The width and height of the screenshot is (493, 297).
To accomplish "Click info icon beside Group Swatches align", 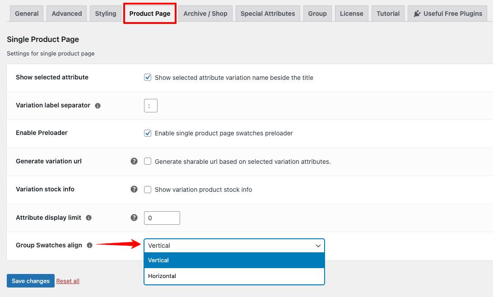I will (x=90, y=246).
